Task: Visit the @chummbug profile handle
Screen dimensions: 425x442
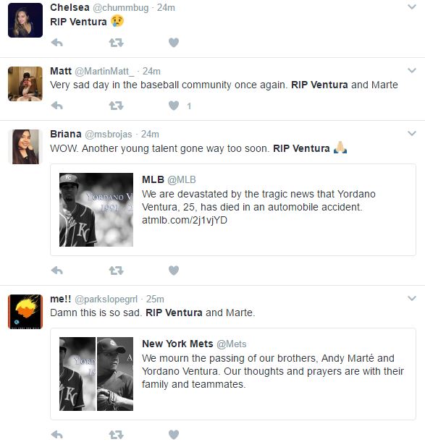Action: pos(120,8)
